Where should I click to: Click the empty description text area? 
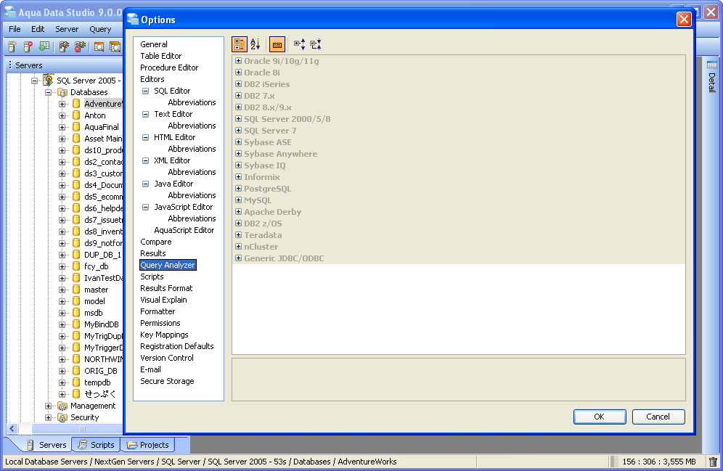coord(459,380)
